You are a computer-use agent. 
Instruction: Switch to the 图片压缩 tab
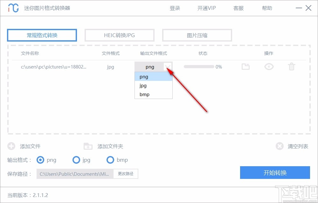click(197, 35)
